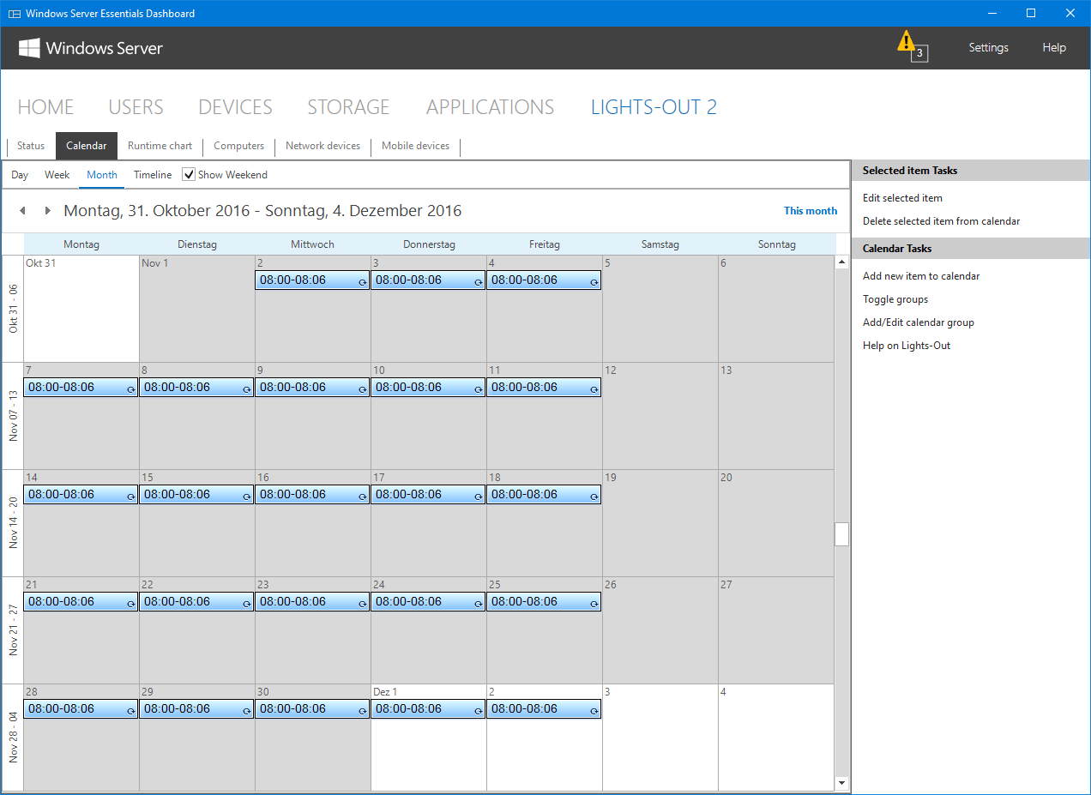Open Settings in the header
Viewport: 1091px width, 795px height.
(988, 48)
